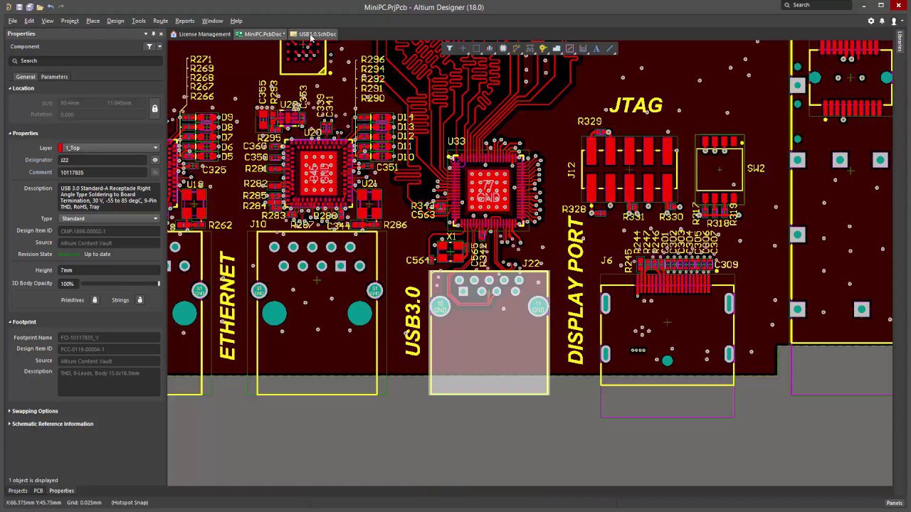Select the differential pair routing tool
The image size is (911, 512).
coord(530,48)
